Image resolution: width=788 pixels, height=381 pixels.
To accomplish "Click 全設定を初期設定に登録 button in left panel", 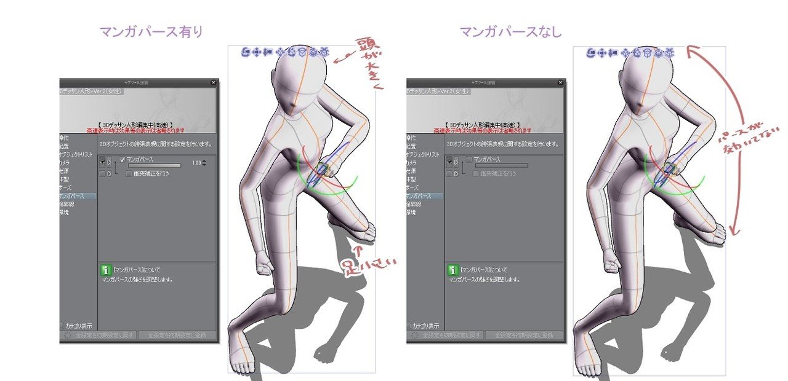I will [x=177, y=336].
